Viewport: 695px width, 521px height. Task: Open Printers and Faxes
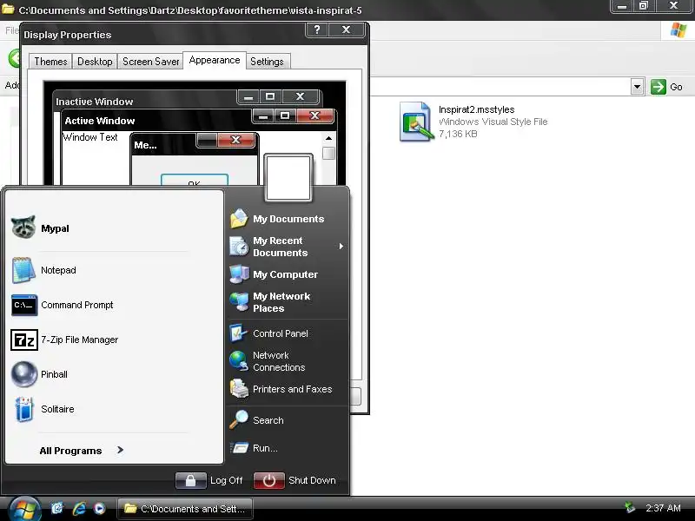(281, 389)
